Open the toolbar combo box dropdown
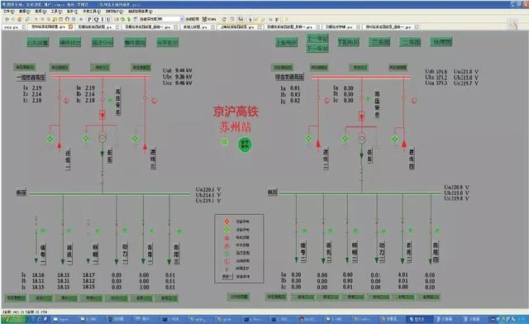 click(x=182, y=19)
